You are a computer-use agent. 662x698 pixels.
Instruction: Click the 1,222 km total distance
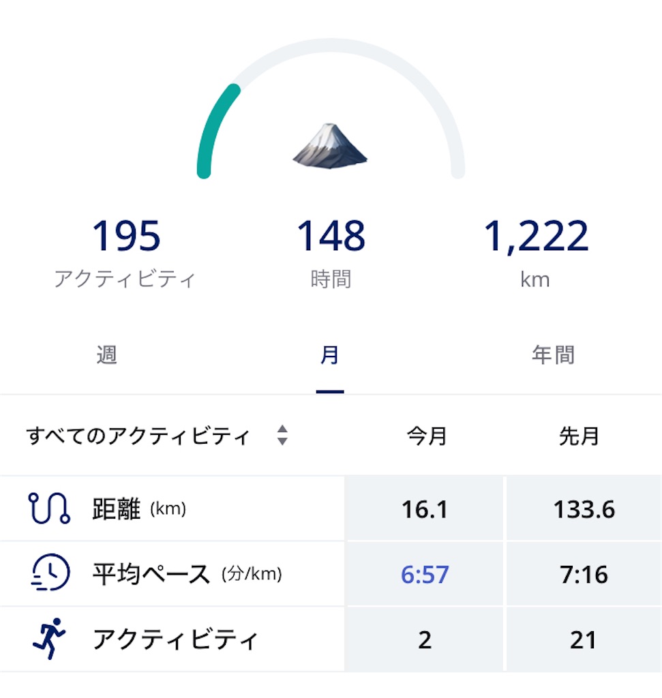click(536, 253)
